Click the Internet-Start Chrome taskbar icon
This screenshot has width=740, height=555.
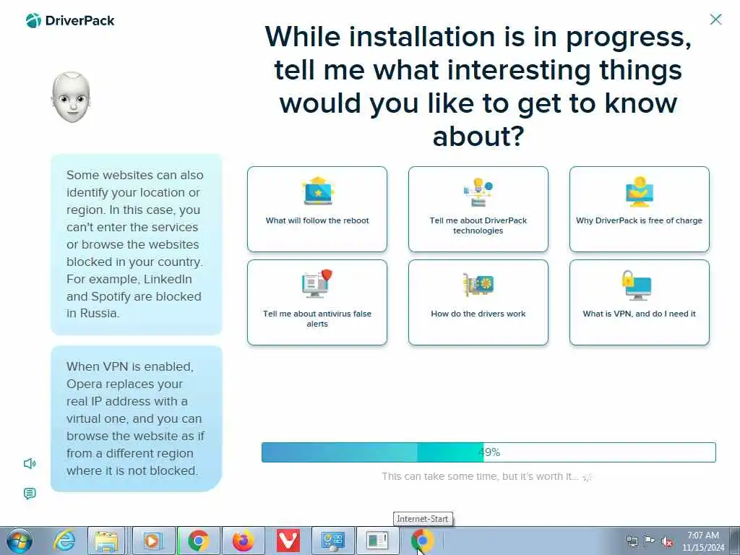(x=422, y=541)
